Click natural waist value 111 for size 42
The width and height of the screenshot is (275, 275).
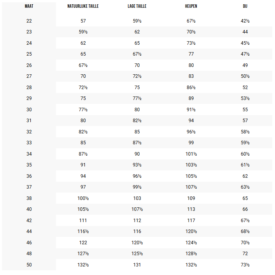click(x=83, y=221)
